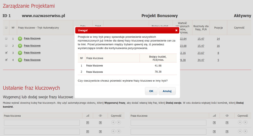Uncheck the checkbox for row 4

[6, 60]
